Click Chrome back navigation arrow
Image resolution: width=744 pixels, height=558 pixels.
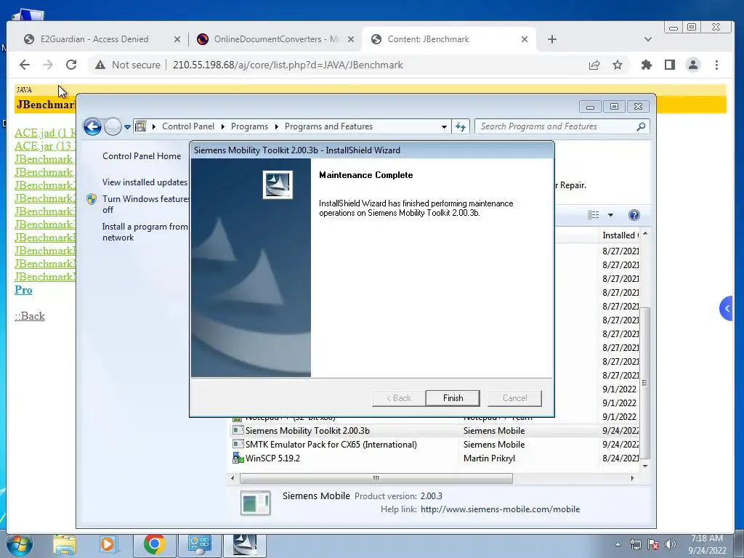(25, 65)
